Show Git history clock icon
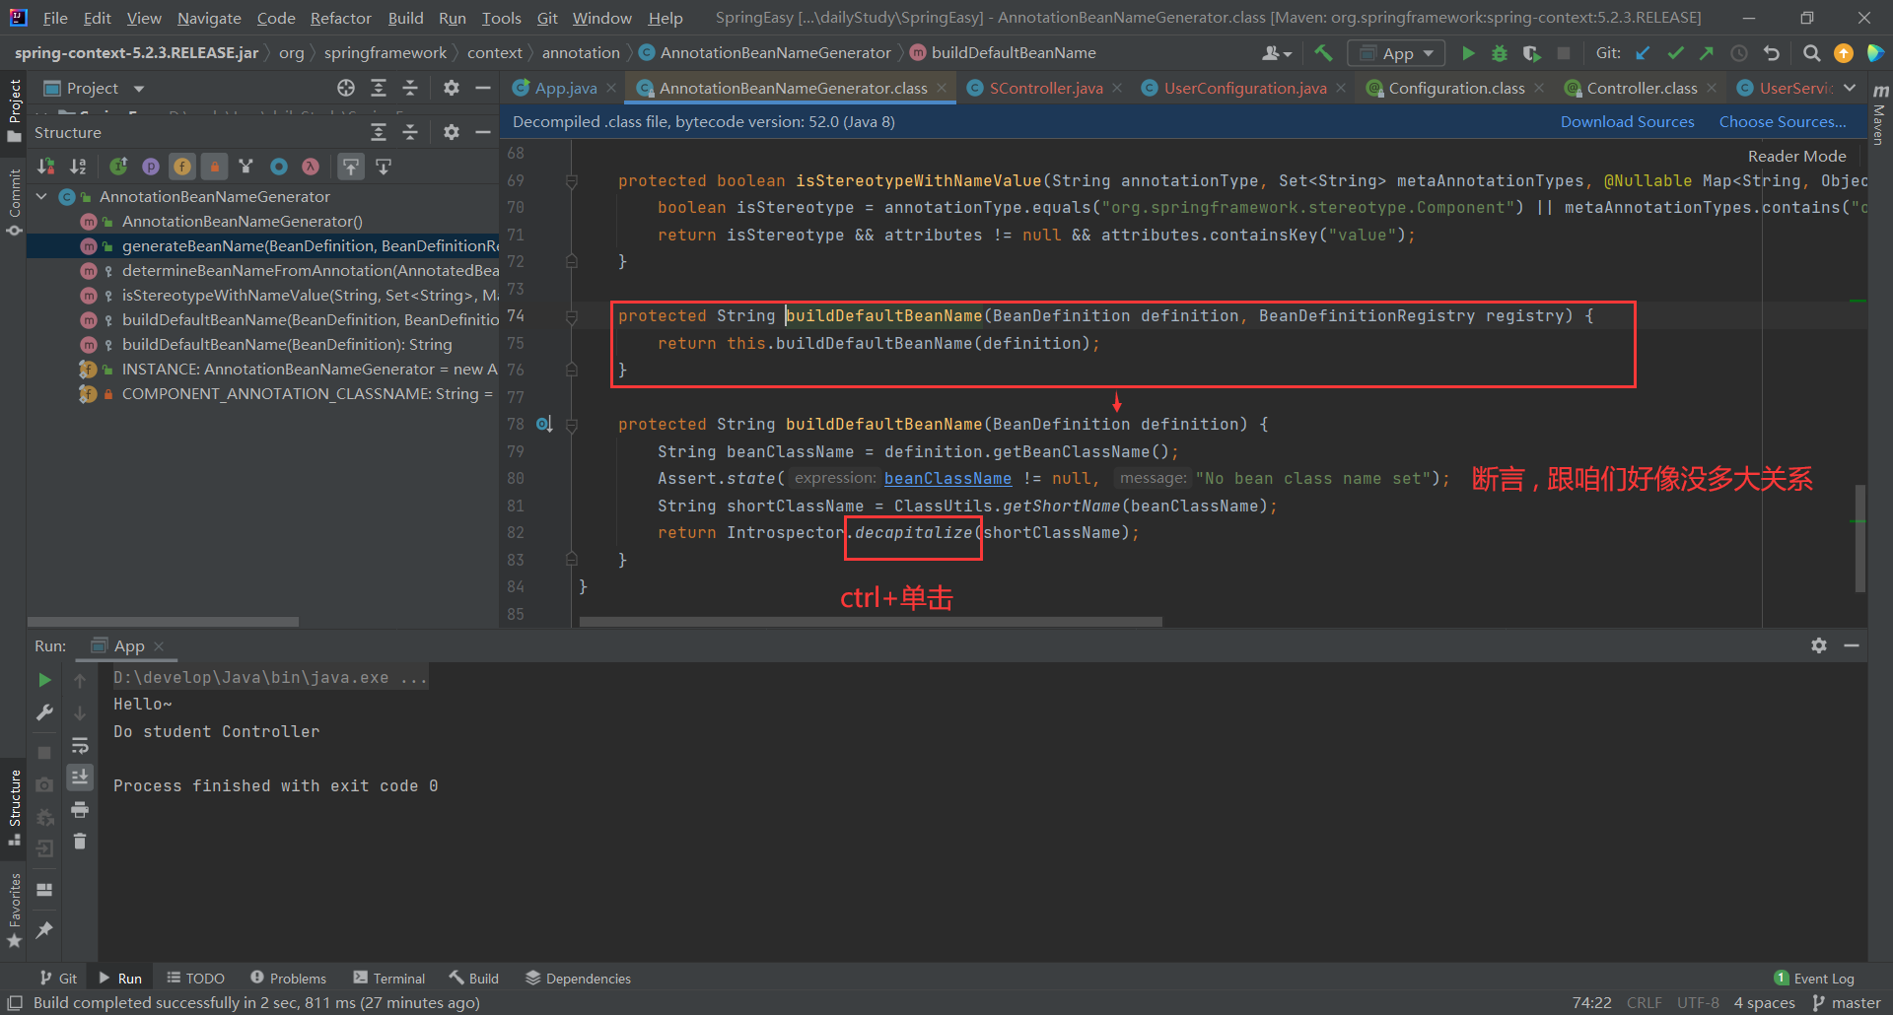Image resolution: width=1893 pixels, height=1015 pixels. tap(1739, 53)
